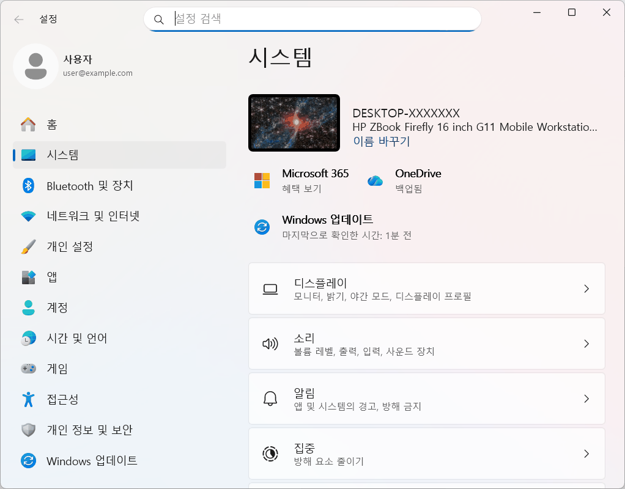Image resolution: width=625 pixels, height=489 pixels.
Task: Open 네트워크 및 인터넷 settings
Action: click(119, 216)
